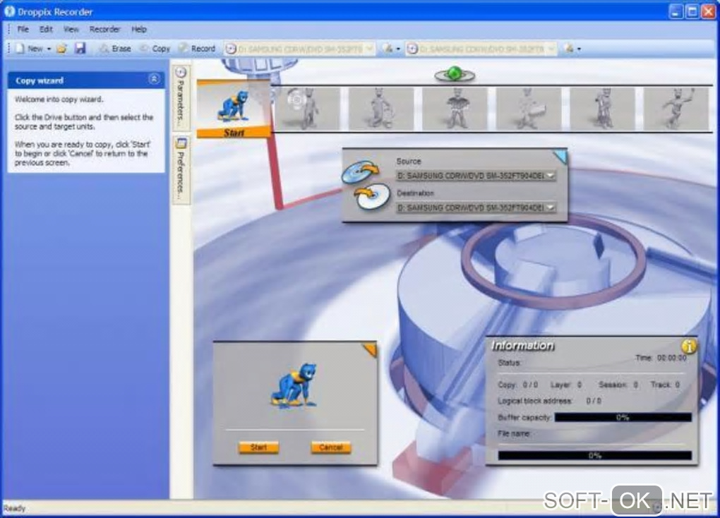Click the 'Welcome into copy wizard.' text
This screenshot has height=518, width=720.
point(59,100)
